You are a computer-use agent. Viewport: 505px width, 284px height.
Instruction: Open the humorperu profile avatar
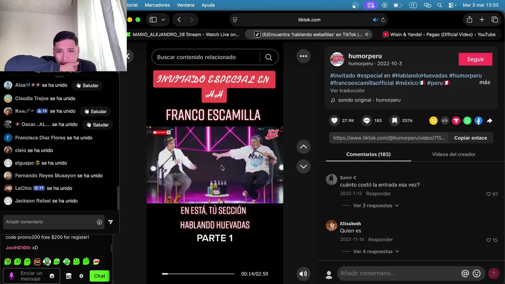pyautogui.click(x=337, y=59)
